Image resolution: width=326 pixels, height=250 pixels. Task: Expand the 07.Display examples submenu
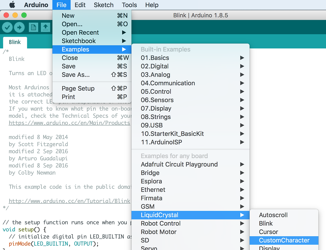click(191, 108)
